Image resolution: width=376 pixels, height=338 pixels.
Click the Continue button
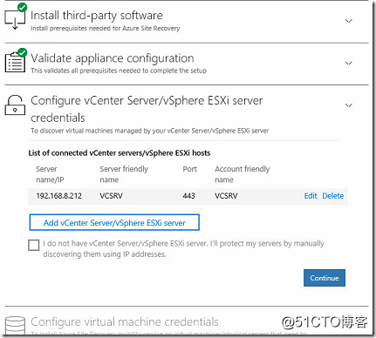[x=325, y=278]
